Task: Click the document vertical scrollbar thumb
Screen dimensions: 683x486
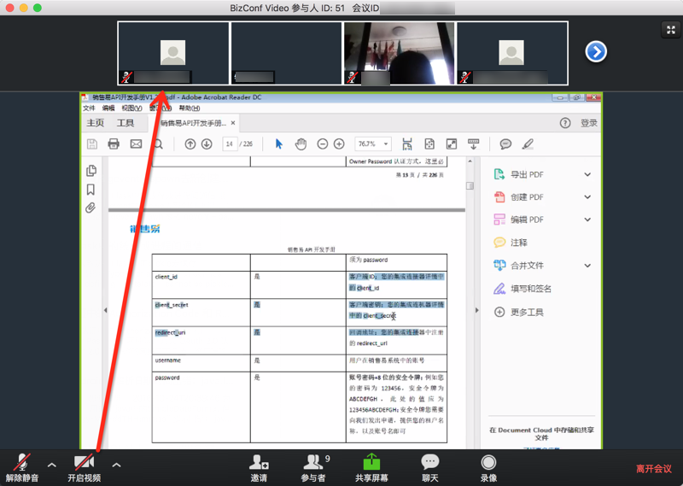Action: coord(470,185)
